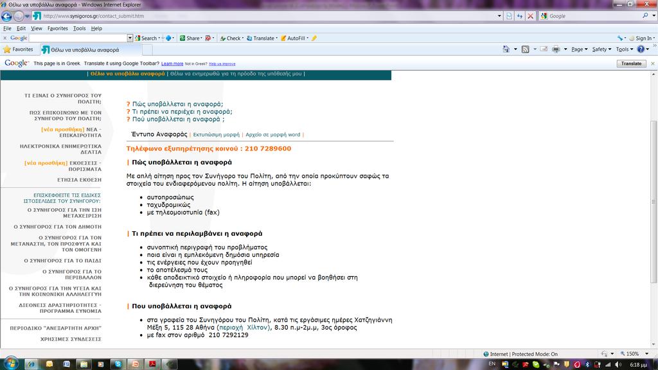
Task: Click the Adobe Reader icon in taskbar
Action: coord(153,364)
